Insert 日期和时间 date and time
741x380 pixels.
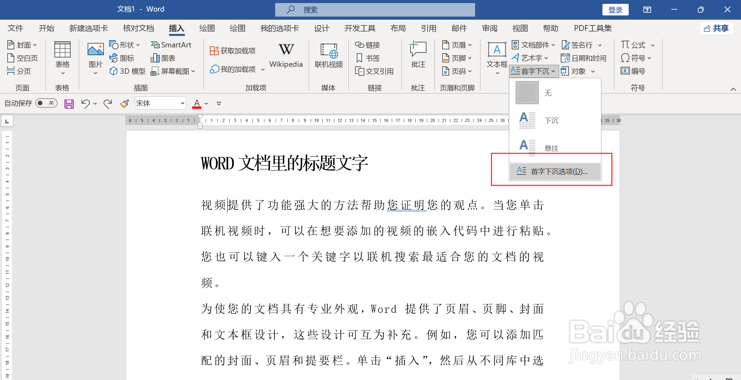click(583, 58)
